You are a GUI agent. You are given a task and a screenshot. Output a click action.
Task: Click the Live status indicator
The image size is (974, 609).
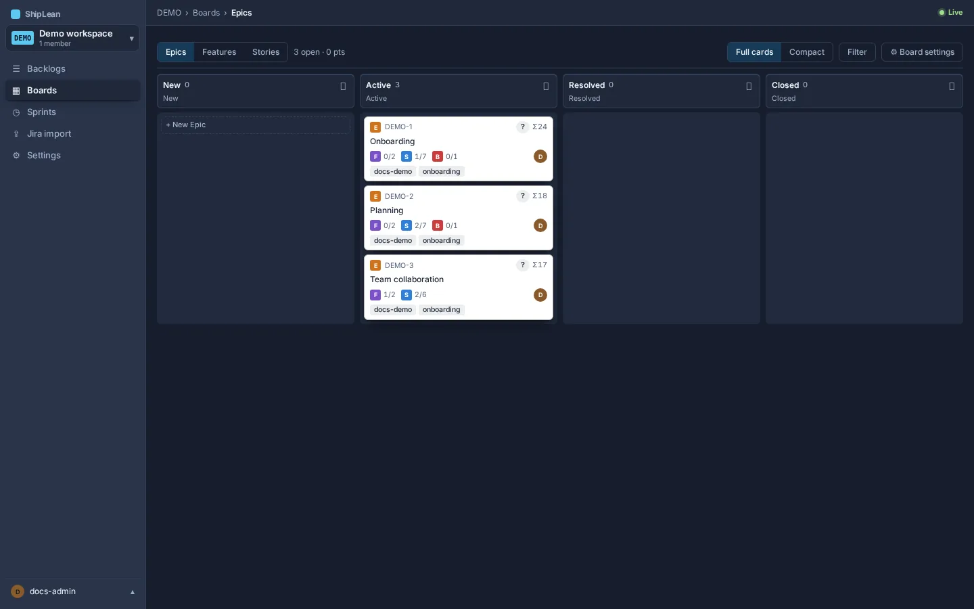tap(950, 13)
